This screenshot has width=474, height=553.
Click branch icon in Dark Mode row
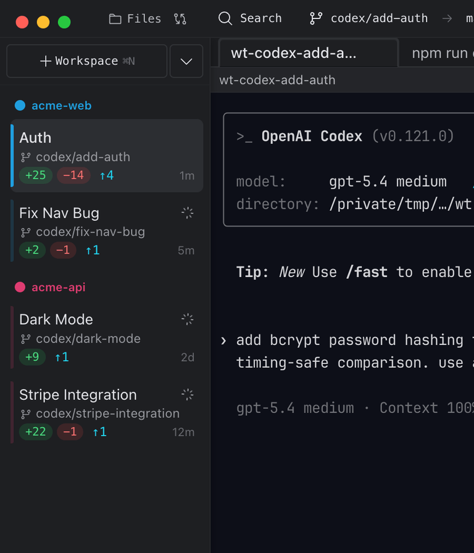coord(25,339)
